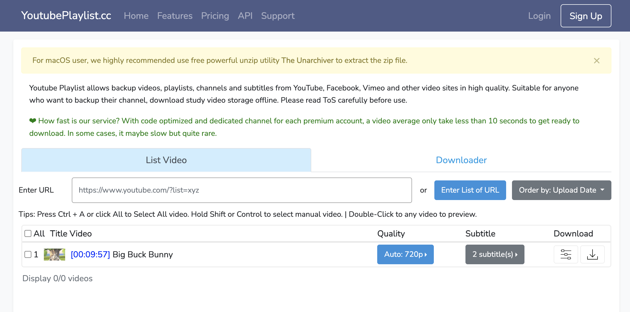Check the box for video 1
This screenshot has width=630, height=312.
click(x=28, y=254)
